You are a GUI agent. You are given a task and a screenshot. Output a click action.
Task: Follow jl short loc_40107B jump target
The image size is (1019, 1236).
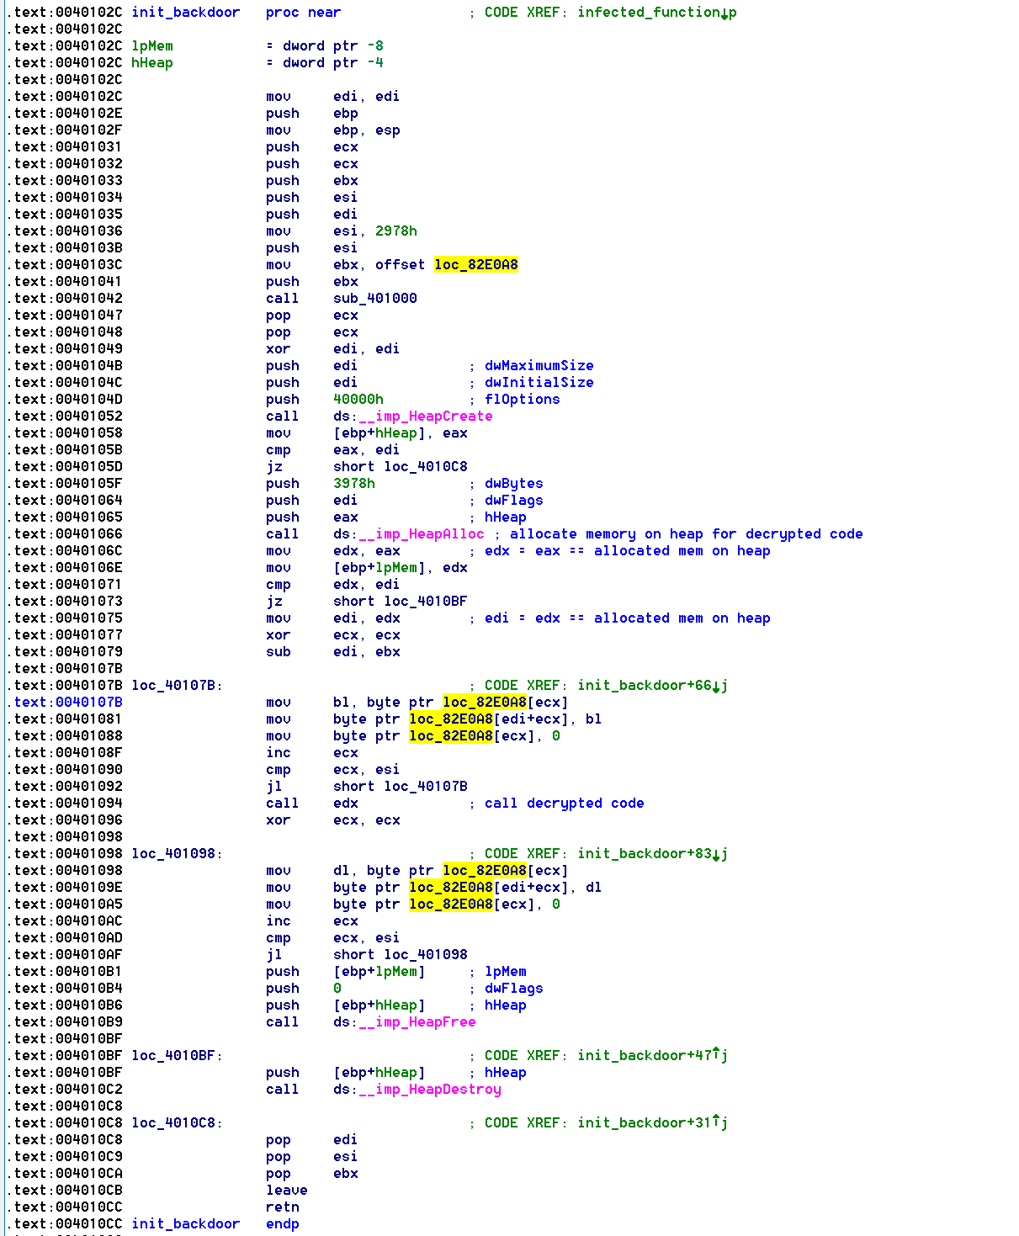425,787
